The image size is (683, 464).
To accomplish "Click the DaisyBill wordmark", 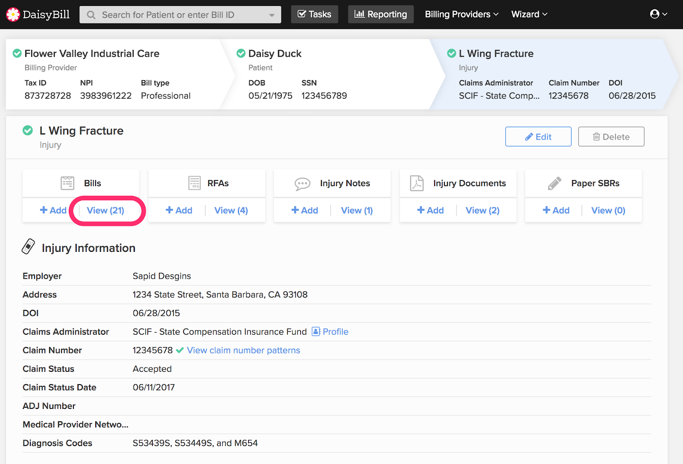I will click(46, 15).
